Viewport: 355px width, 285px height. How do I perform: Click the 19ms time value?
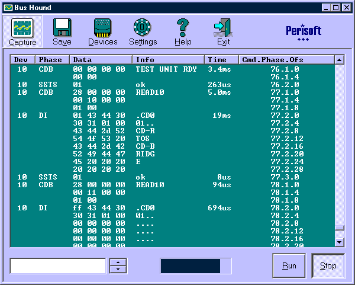tap(222, 116)
